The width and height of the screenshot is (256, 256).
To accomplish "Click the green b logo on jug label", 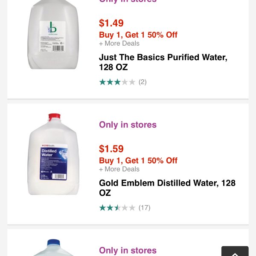I will (x=52, y=27).
